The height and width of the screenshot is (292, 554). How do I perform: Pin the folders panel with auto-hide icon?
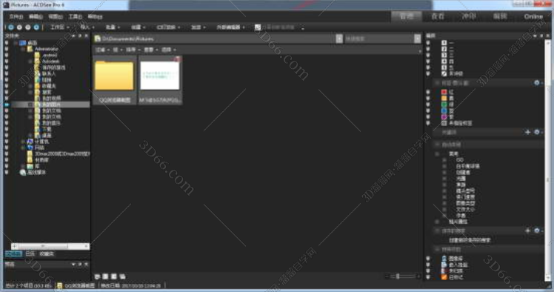(x=80, y=36)
